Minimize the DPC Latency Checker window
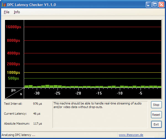Screen dimensions: 166x139 pyautogui.click(x=149, y=5)
